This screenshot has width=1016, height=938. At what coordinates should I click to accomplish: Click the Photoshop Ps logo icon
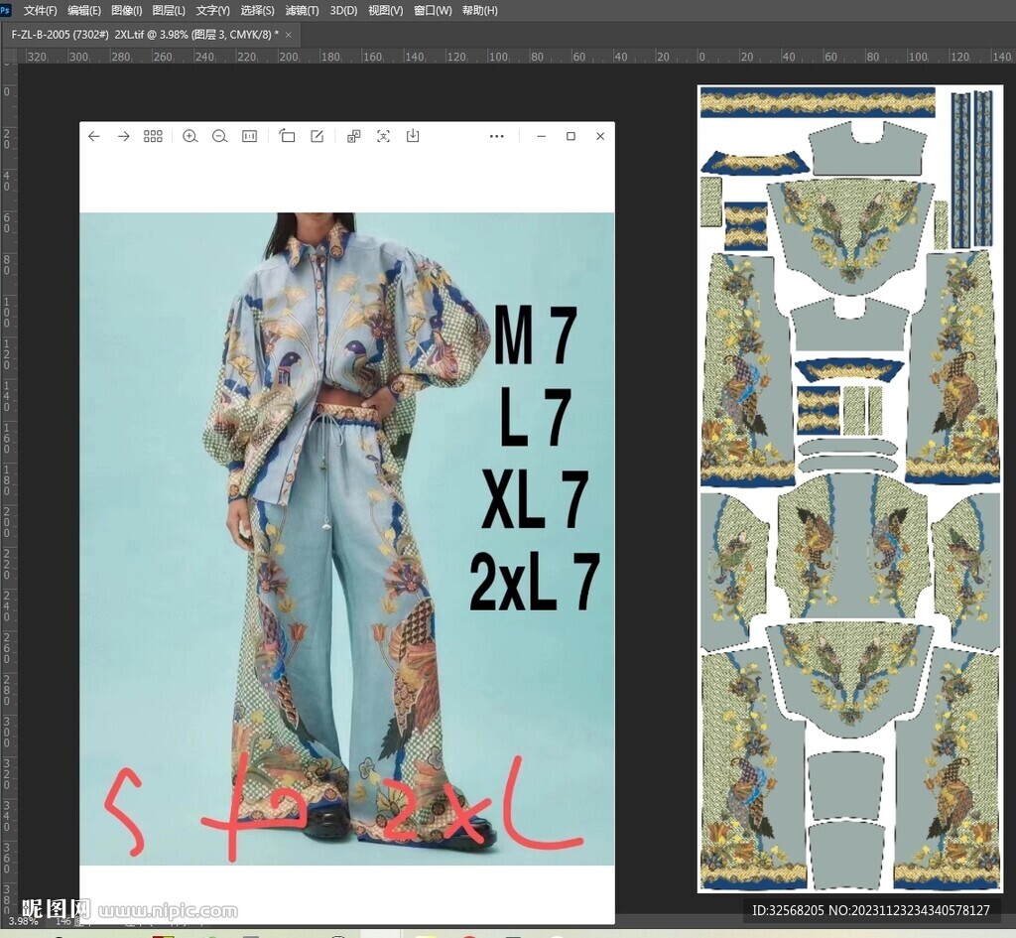click(x=6, y=10)
